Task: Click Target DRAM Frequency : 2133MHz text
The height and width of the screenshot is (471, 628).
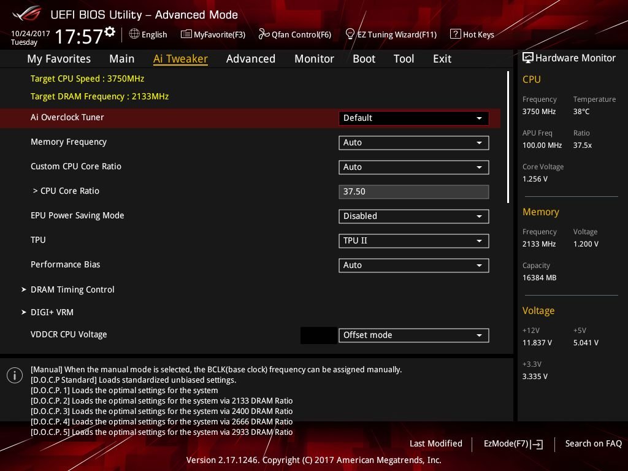Action: click(100, 96)
